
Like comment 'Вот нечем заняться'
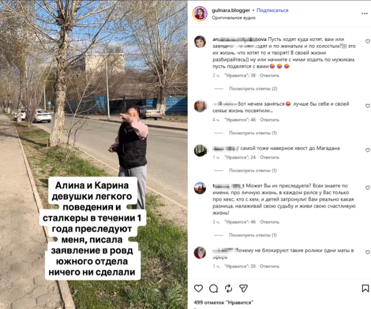coord(368,106)
